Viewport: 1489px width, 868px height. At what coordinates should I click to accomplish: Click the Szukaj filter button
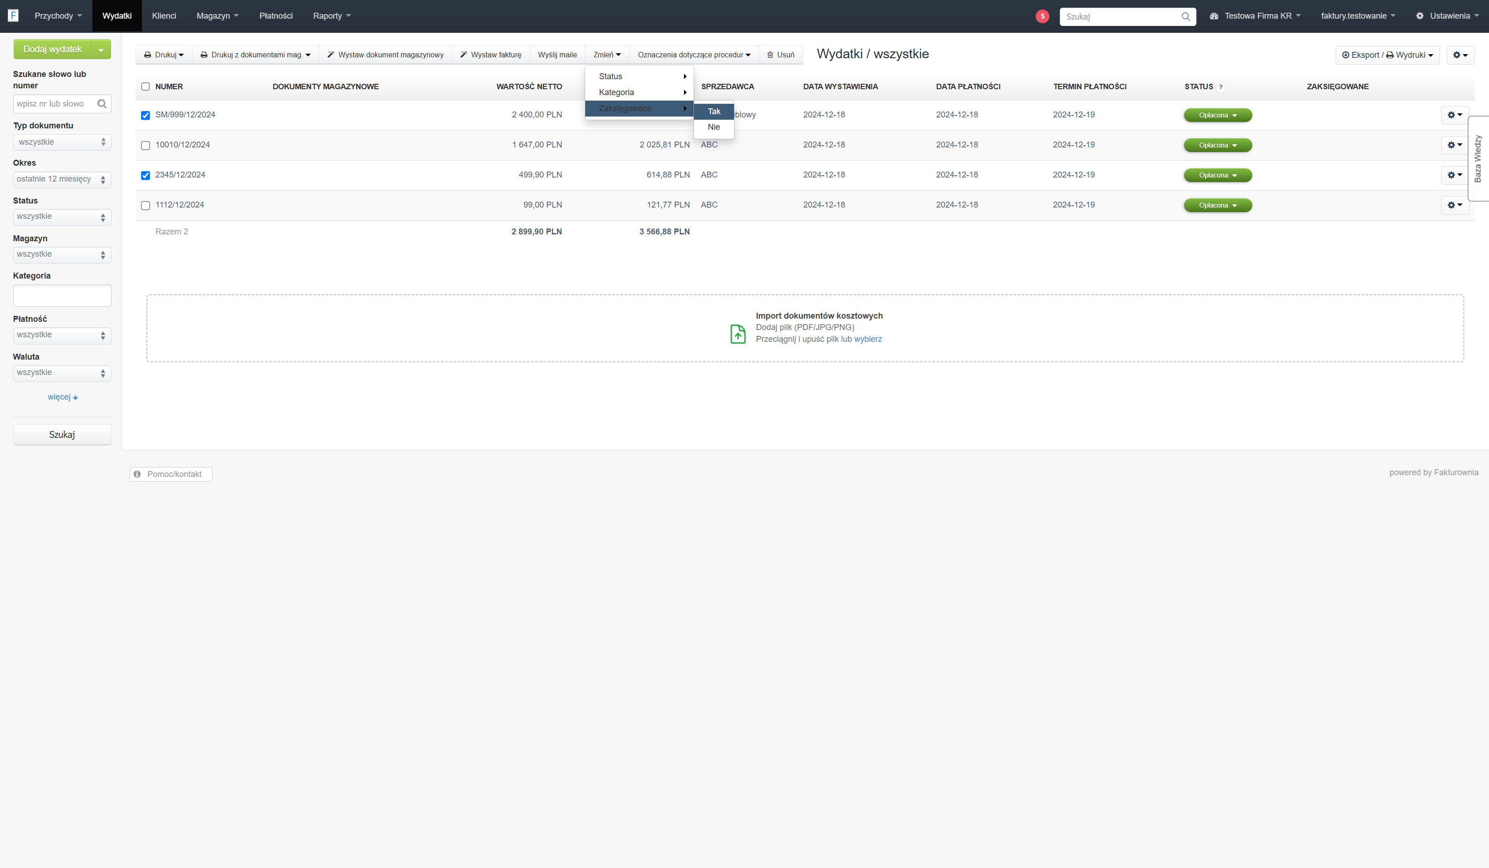(x=62, y=435)
